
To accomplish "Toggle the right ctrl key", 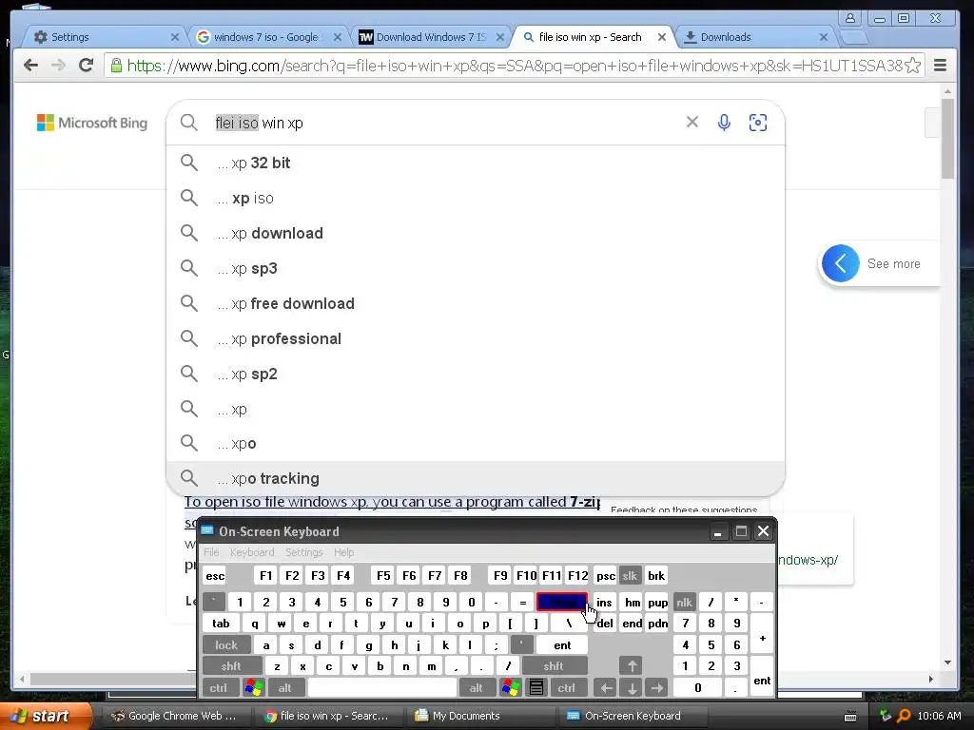I will point(567,688).
